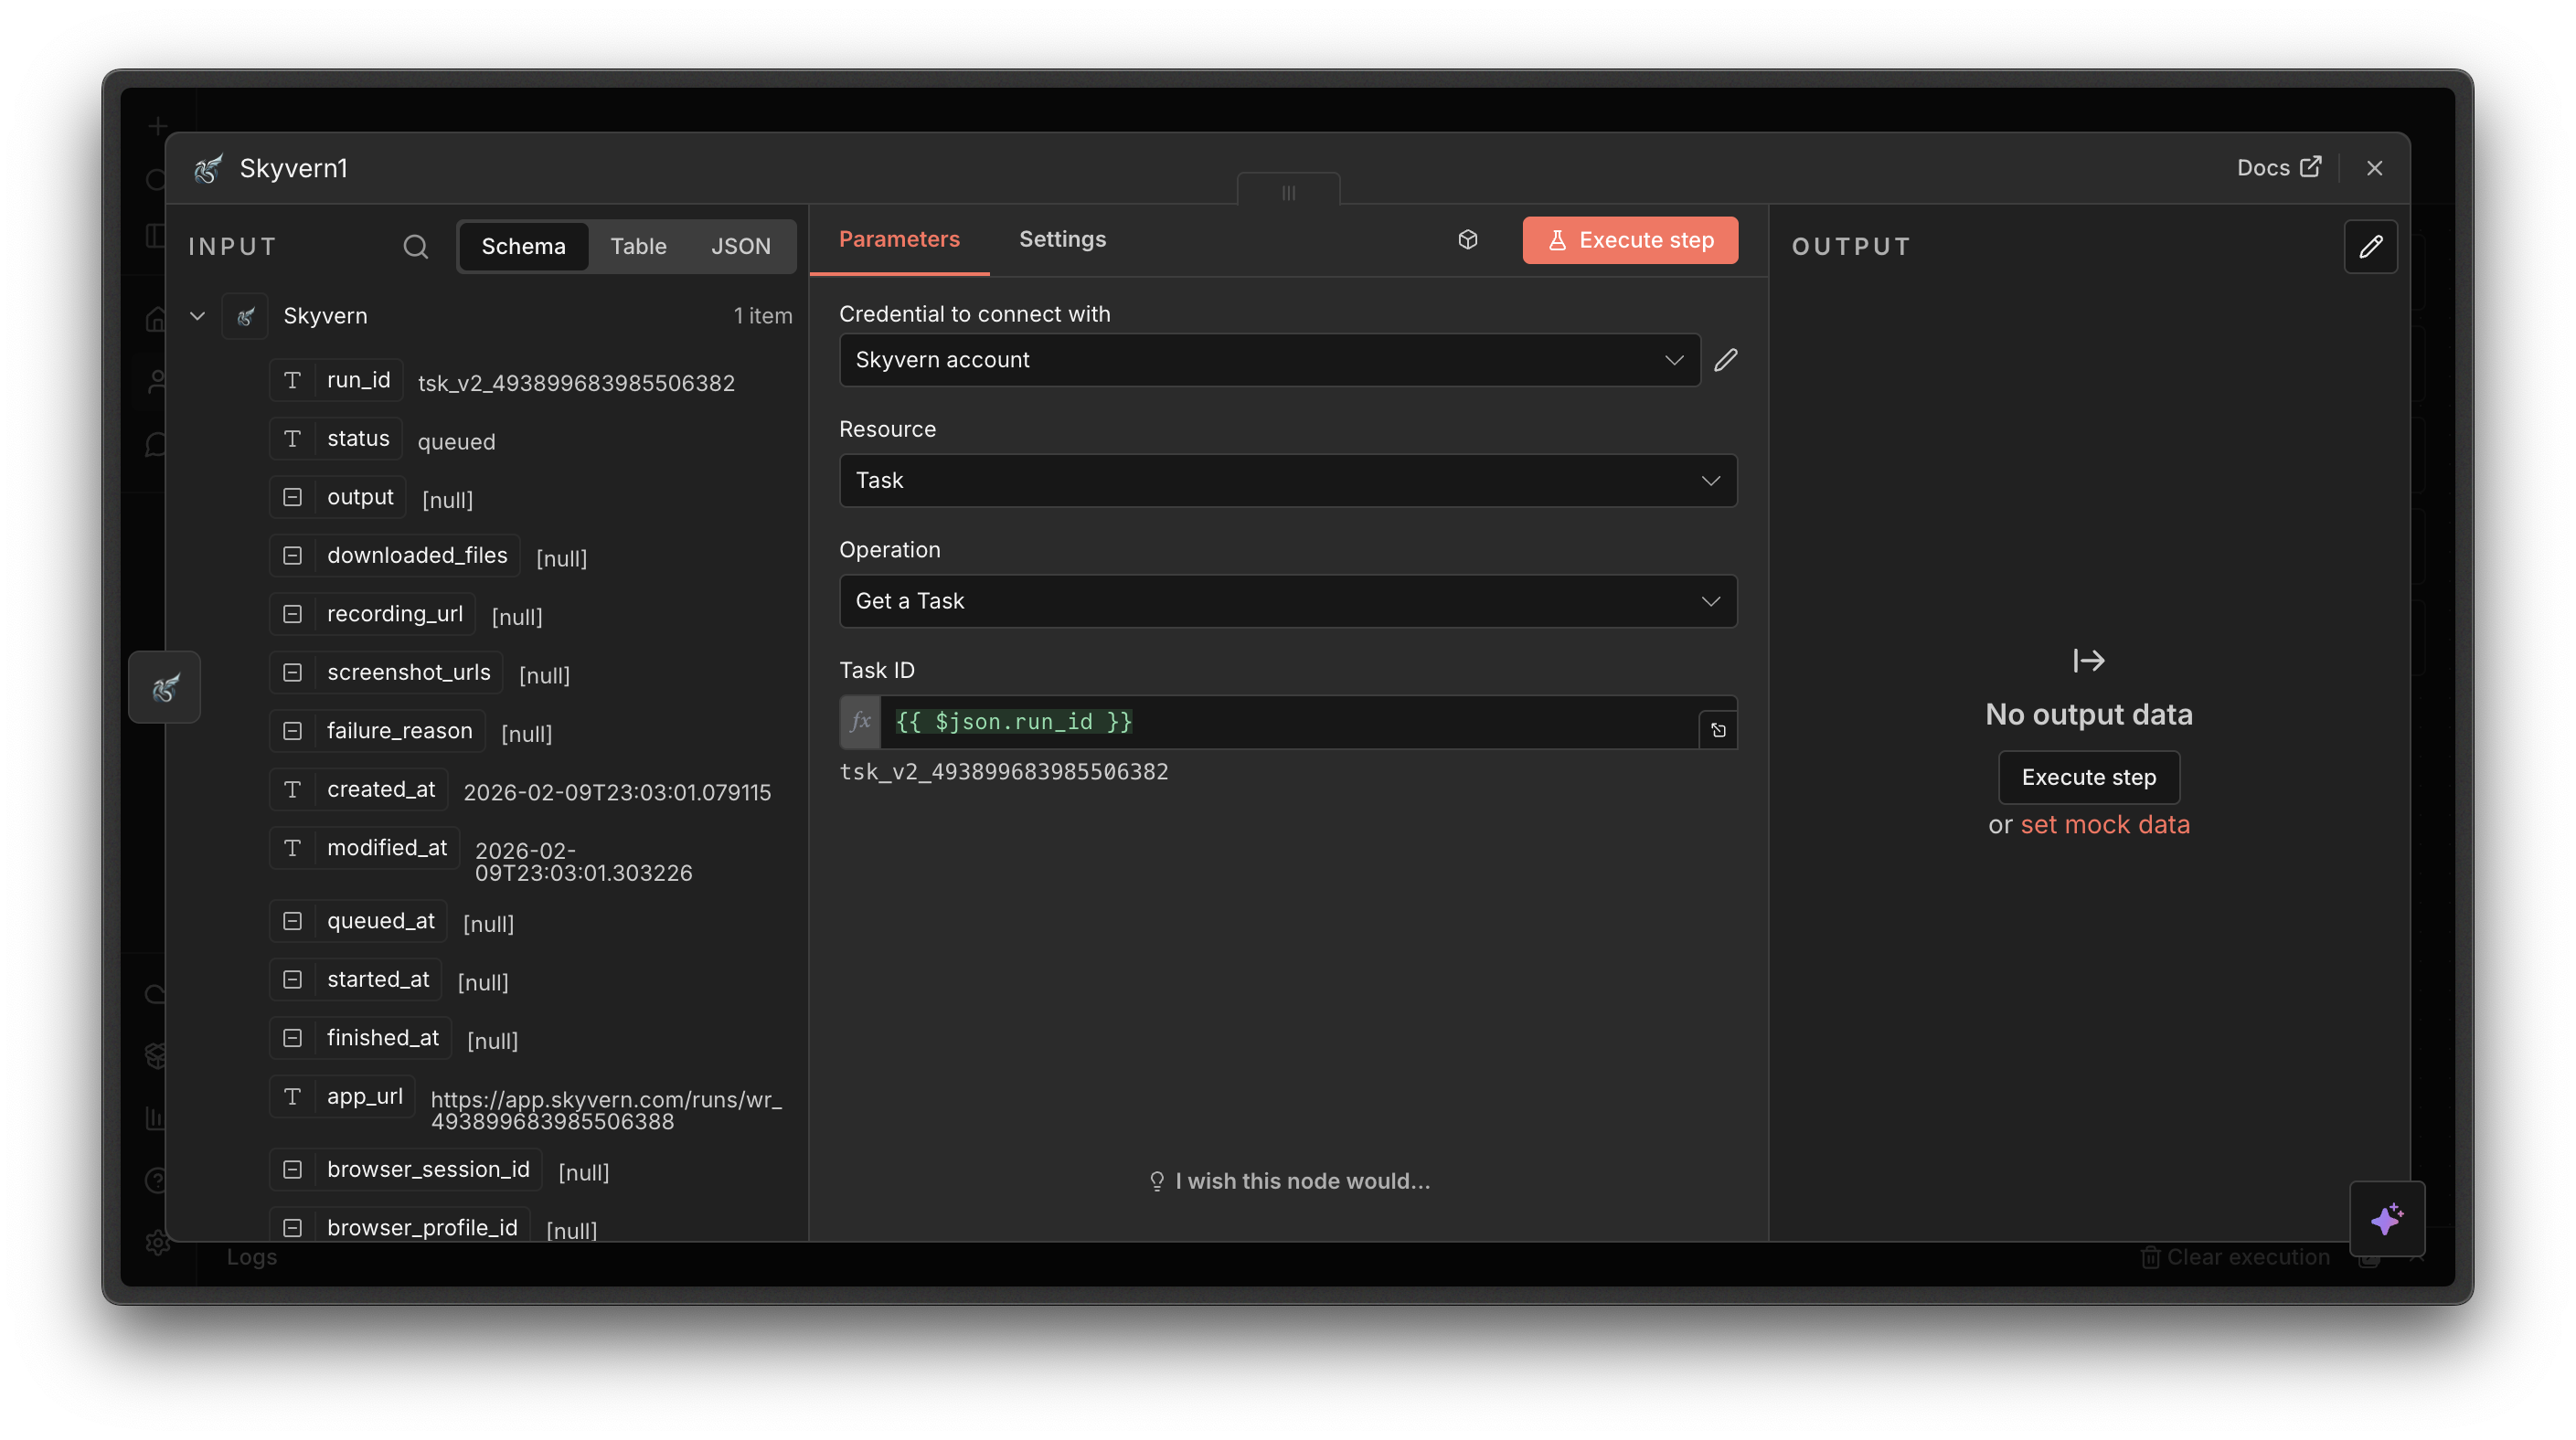
Task: Click the set mock data link
Action: [2105, 823]
